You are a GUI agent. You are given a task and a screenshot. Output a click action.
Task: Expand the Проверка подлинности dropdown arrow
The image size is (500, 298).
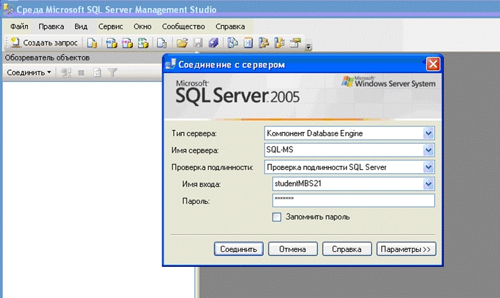pyautogui.click(x=428, y=167)
